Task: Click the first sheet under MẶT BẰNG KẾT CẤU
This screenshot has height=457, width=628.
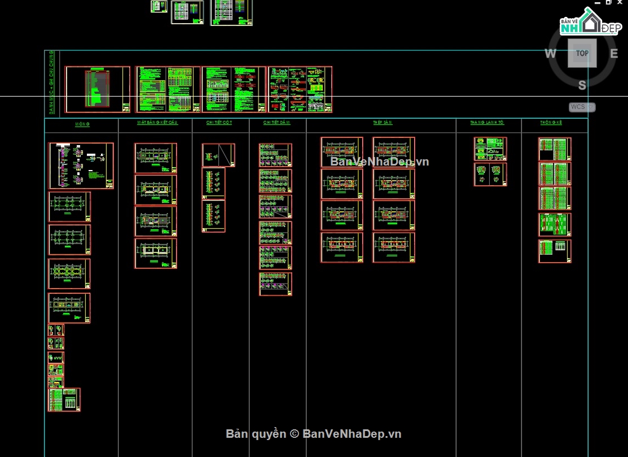Action: 155,158
